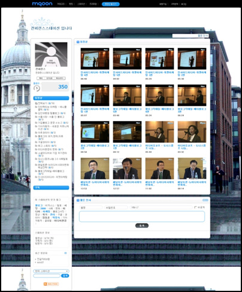The image size is (242, 292).
Task: Click the blue search button in sidebar
Action: click(65, 276)
